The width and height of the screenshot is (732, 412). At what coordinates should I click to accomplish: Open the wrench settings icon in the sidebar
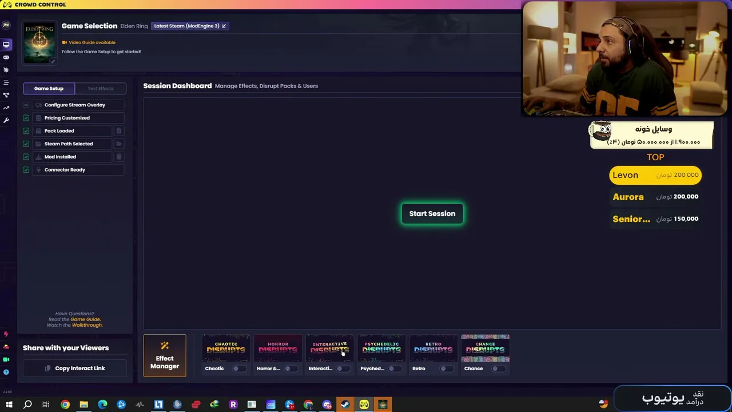[x=6, y=120]
